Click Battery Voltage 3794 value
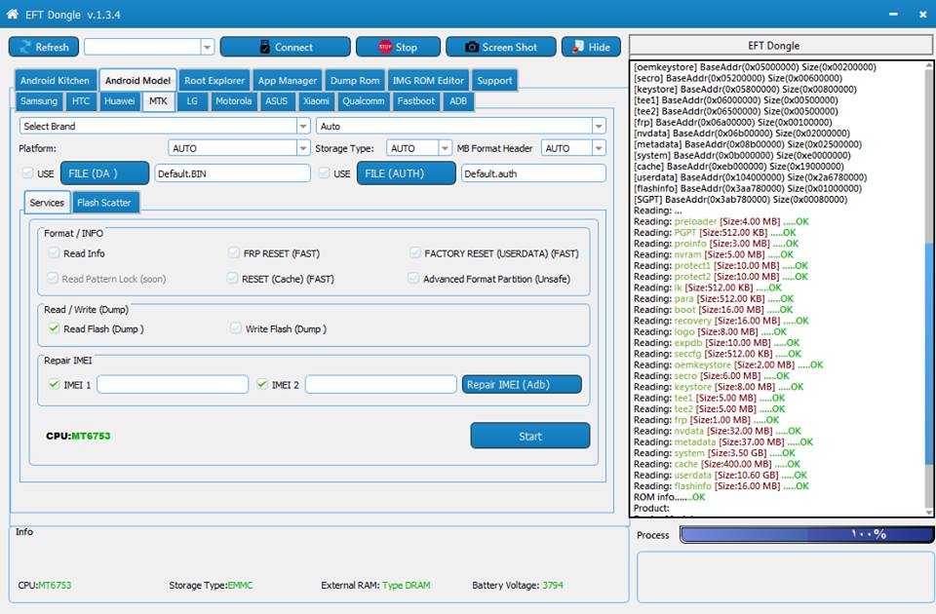 pos(553,585)
